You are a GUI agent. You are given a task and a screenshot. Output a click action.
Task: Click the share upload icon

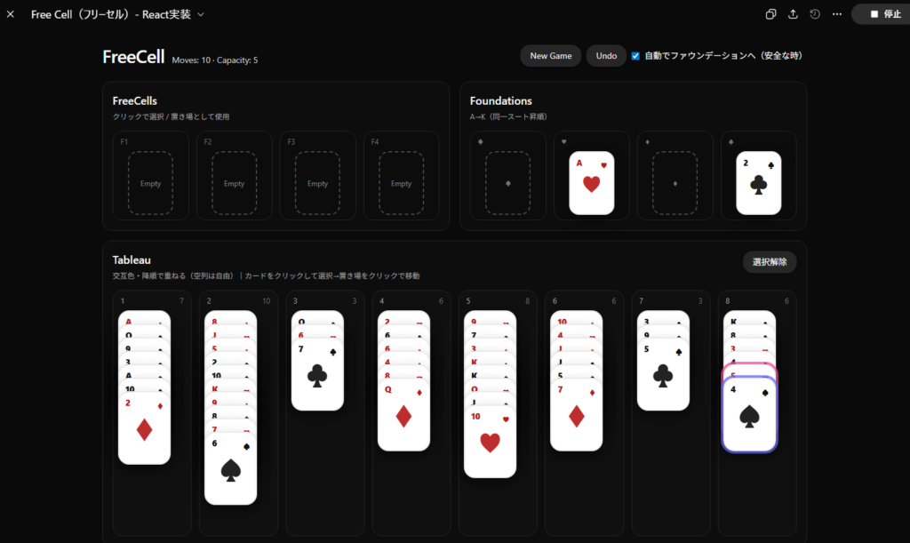[793, 14]
